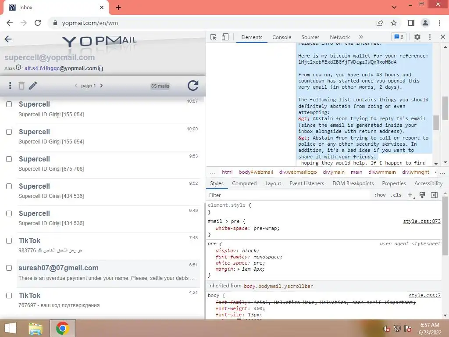Open YOPmail inbox options dots
The image size is (449, 337).
click(10, 86)
